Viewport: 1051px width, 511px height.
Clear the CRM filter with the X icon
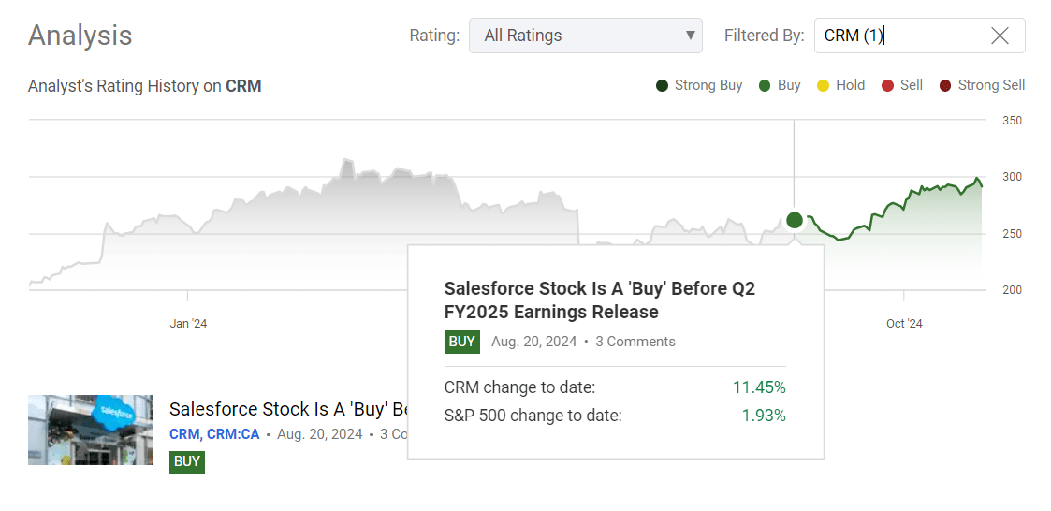point(1000,36)
